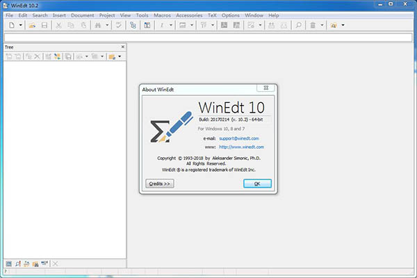Viewport: 417px width, 278px height.
Task: Click the Credits >> button
Action: [x=160, y=183]
